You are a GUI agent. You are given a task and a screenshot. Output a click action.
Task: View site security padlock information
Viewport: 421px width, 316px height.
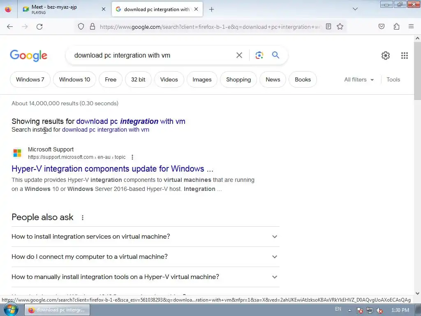click(x=93, y=27)
